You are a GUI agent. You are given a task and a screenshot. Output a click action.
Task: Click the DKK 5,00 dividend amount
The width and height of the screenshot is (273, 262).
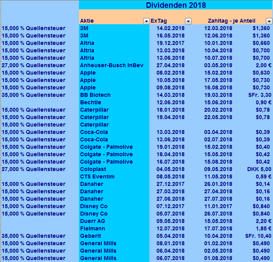pos(259,169)
